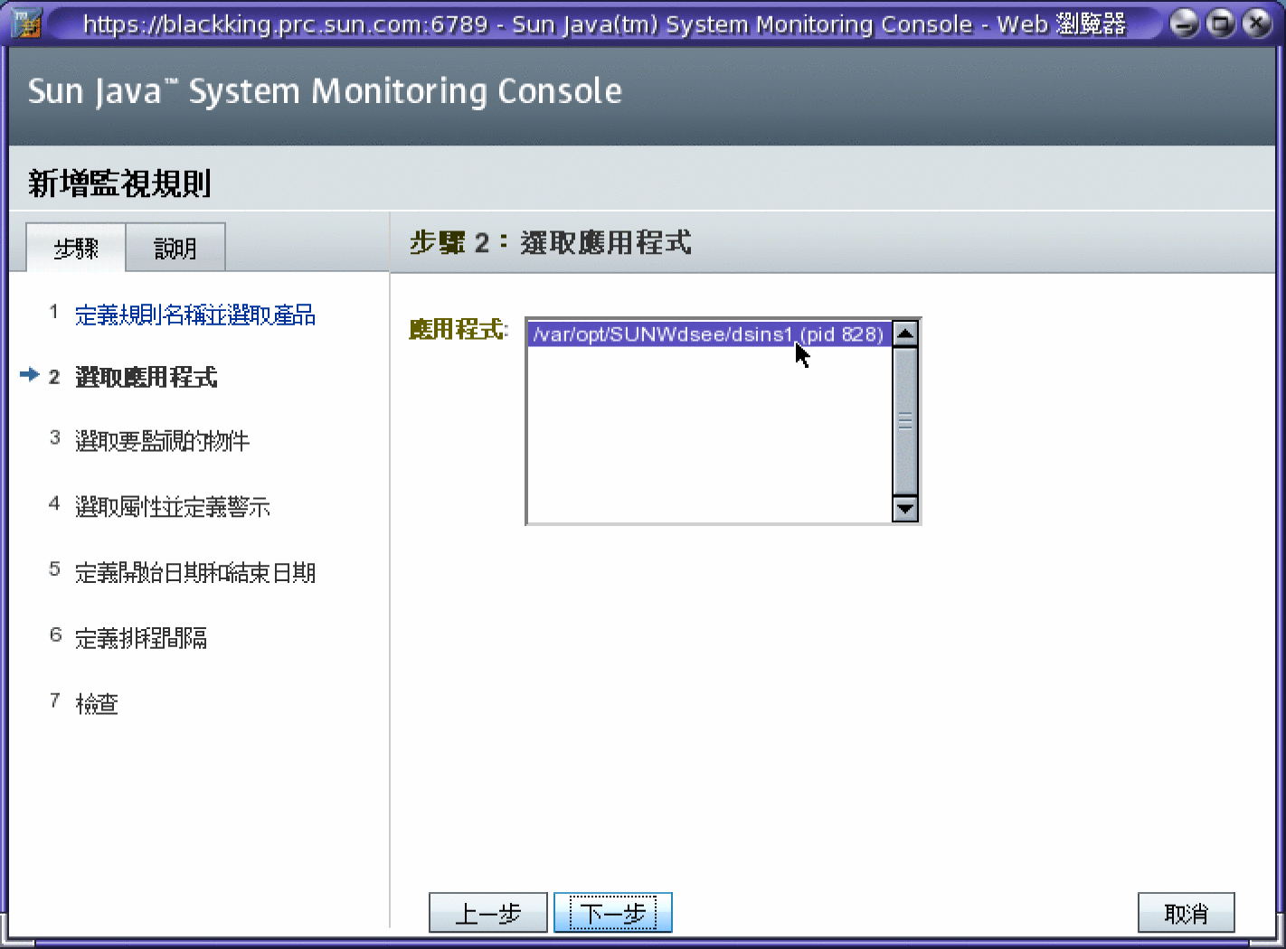The image size is (1286, 949).
Task: Minimize the Web browser window
Action: (1184, 23)
